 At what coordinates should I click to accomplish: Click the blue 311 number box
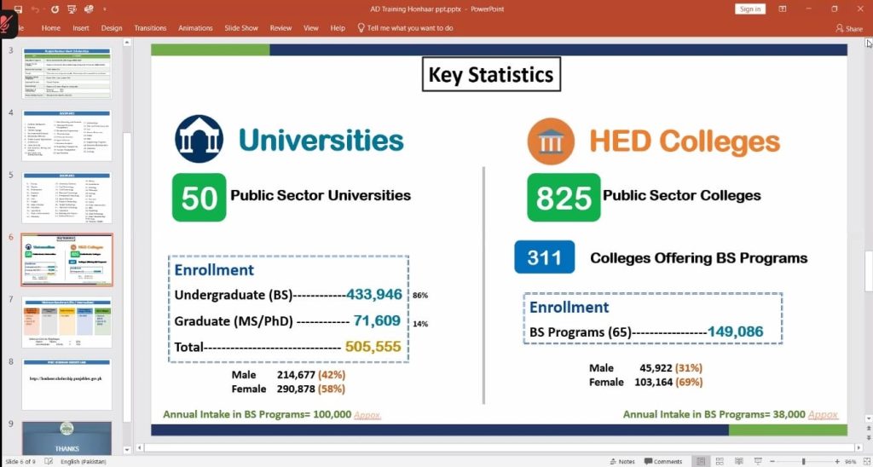pyautogui.click(x=545, y=257)
